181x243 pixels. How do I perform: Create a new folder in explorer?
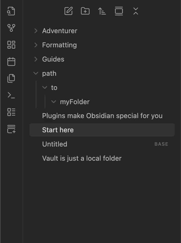click(85, 11)
